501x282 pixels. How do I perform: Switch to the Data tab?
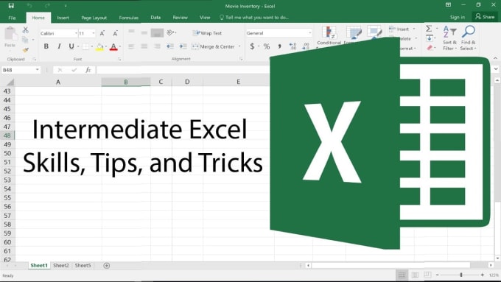tap(155, 18)
